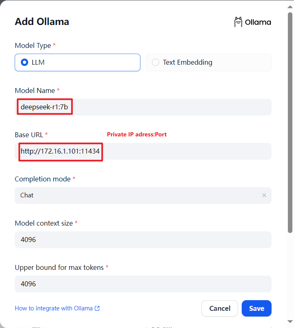Select the LLM radio button

pyautogui.click(x=24, y=62)
